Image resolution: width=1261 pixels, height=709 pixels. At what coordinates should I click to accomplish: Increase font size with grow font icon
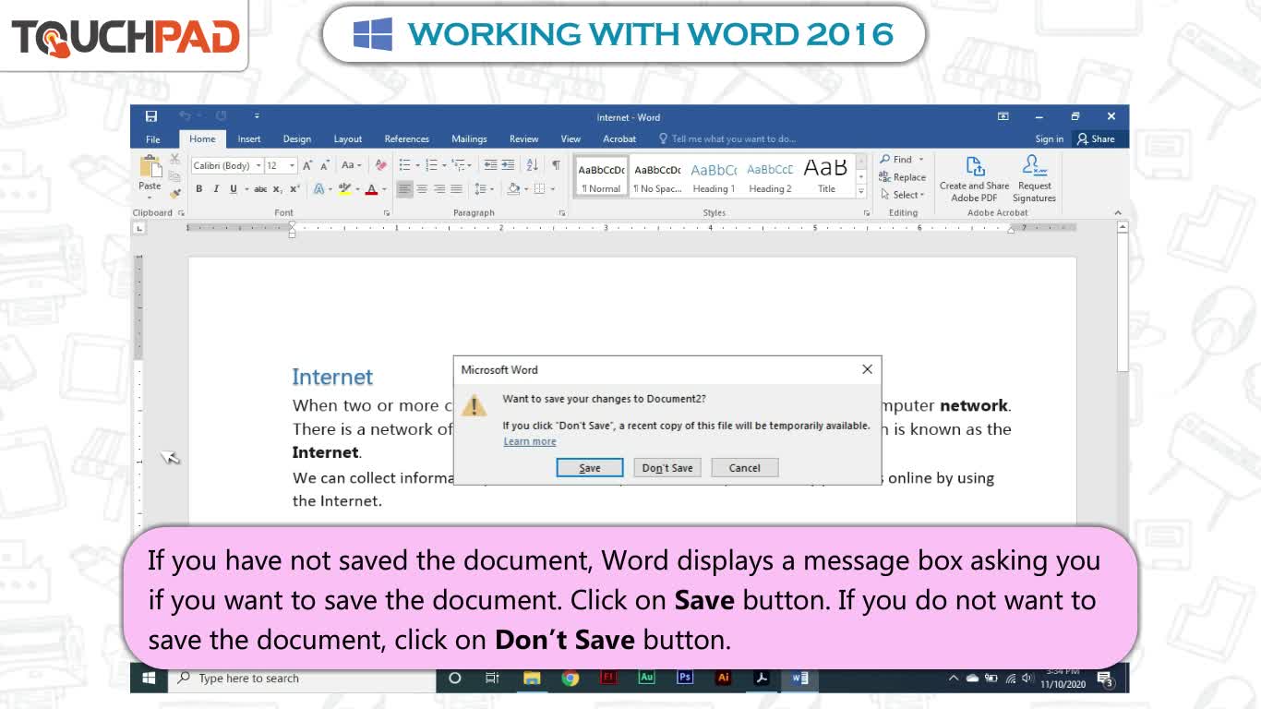pos(308,165)
